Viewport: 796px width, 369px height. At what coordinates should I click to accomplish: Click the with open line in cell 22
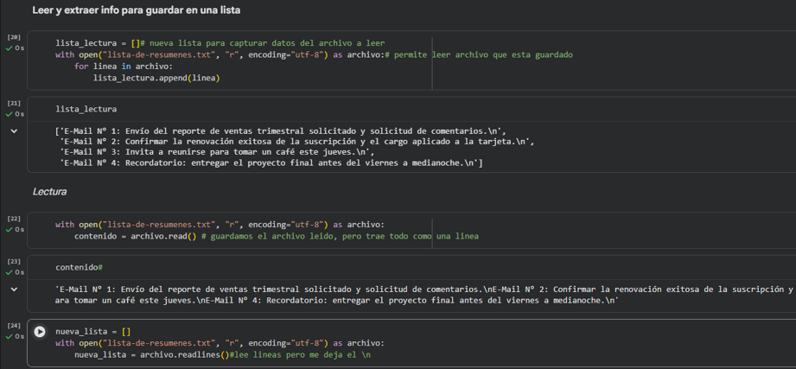220,225
